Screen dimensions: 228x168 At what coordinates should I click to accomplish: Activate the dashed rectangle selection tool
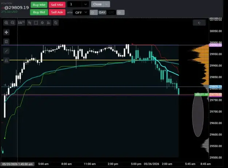[36, 23]
